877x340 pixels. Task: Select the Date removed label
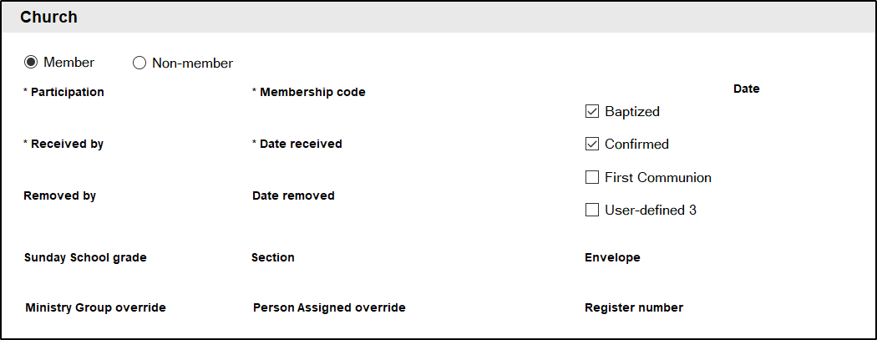pos(293,195)
